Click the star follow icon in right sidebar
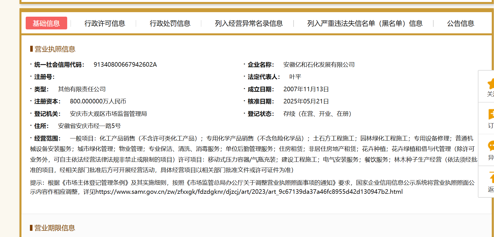The width and height of the screenshot is (494, 237). (x=491, y=84)
